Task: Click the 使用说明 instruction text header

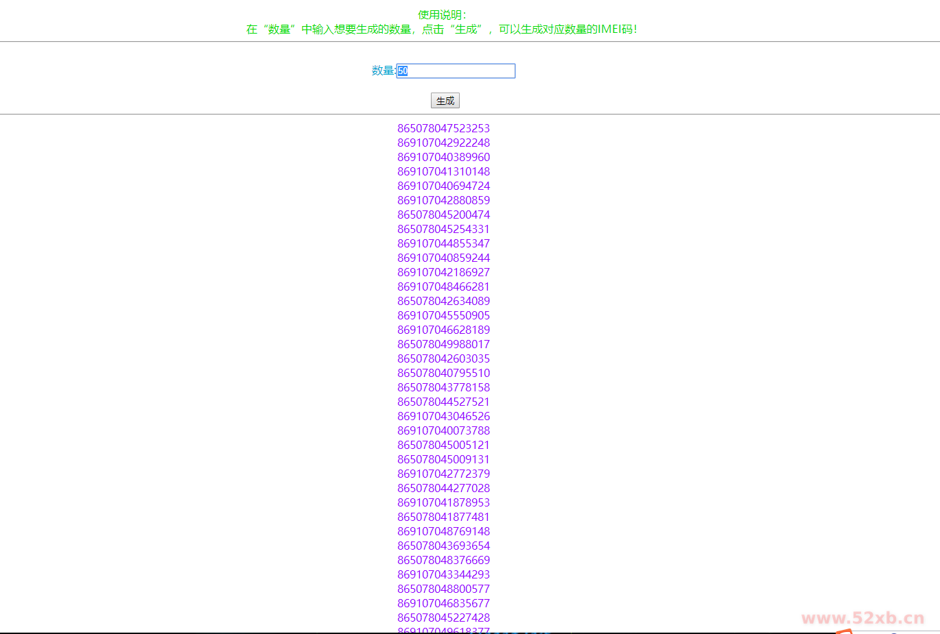Action: tap(469, 14)
